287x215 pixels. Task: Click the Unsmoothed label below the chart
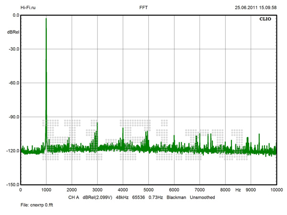coord(202,197)
